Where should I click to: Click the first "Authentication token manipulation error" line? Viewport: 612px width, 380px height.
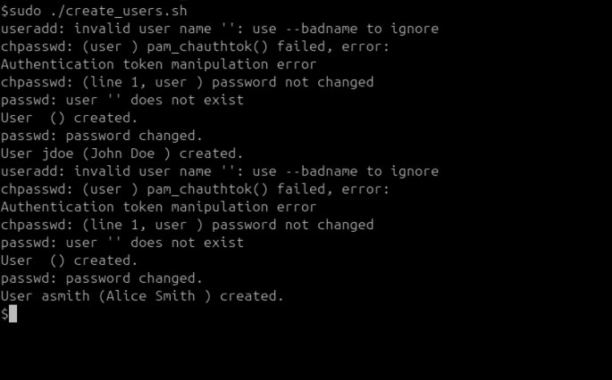click(158, 64)
